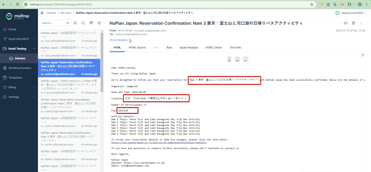Viewport: 371px width, 172px height.
Task: Open the HTML Check tab
Action: 214,47
